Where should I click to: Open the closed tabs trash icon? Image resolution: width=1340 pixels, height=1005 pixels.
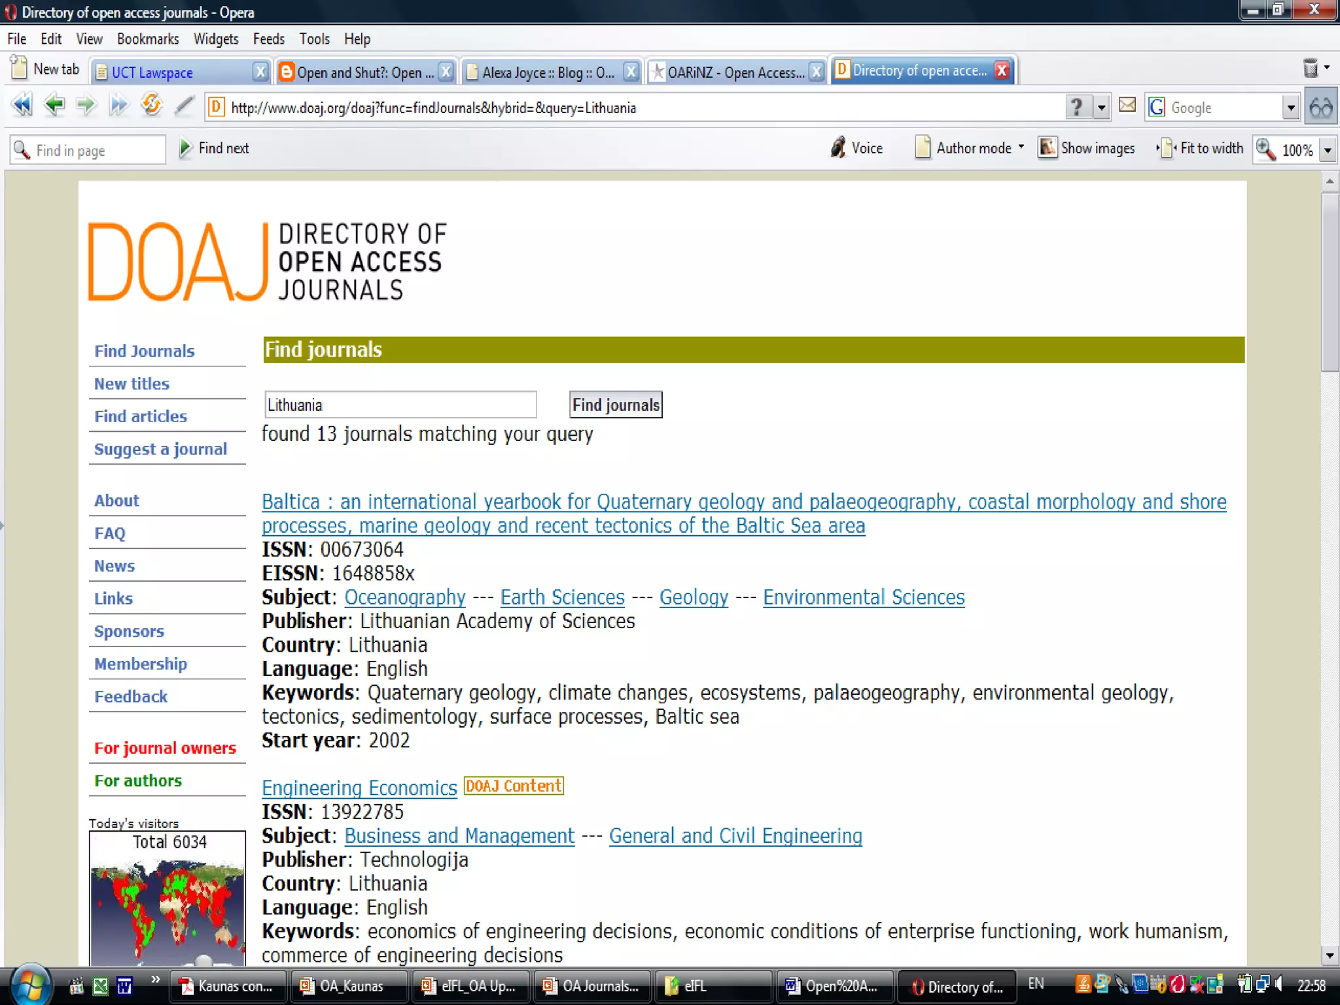pos(1311,68)
